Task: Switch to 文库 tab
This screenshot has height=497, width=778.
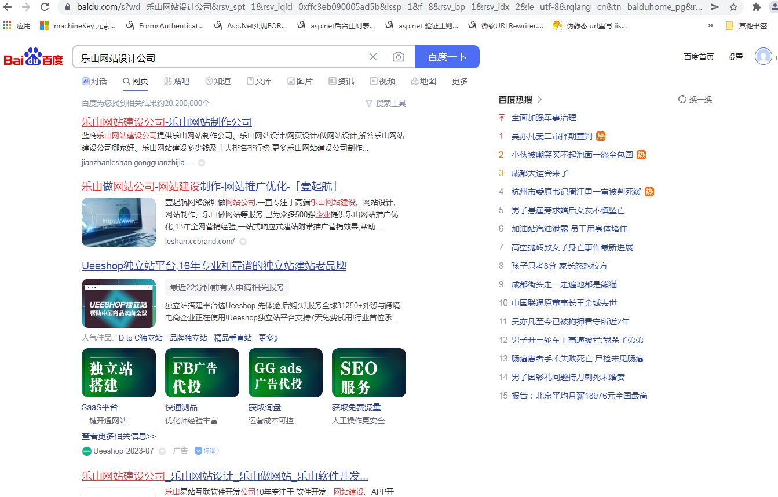Action: coord(259,81)
